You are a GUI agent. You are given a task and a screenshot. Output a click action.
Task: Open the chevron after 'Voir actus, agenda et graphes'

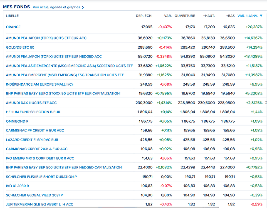point(83,7)
